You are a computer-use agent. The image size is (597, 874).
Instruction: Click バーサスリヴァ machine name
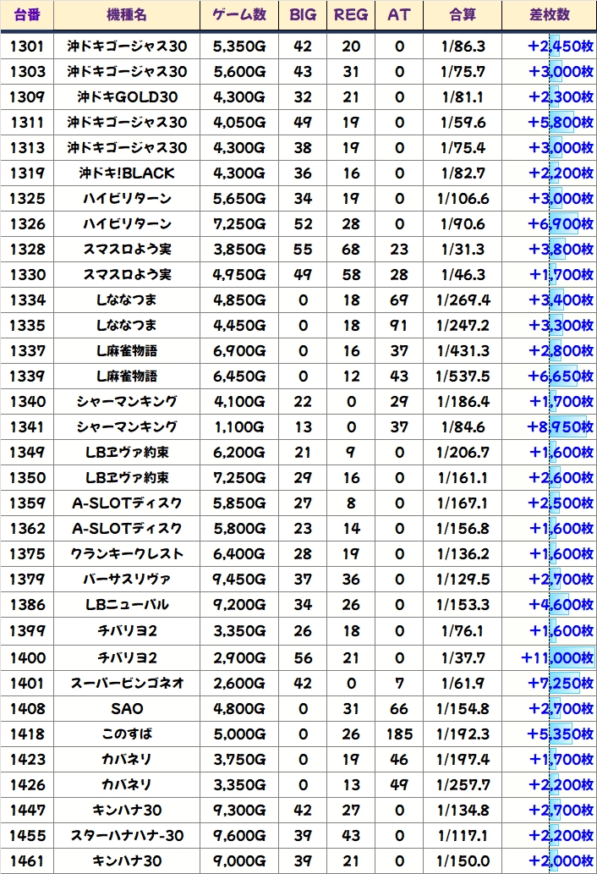pos(127,579)
